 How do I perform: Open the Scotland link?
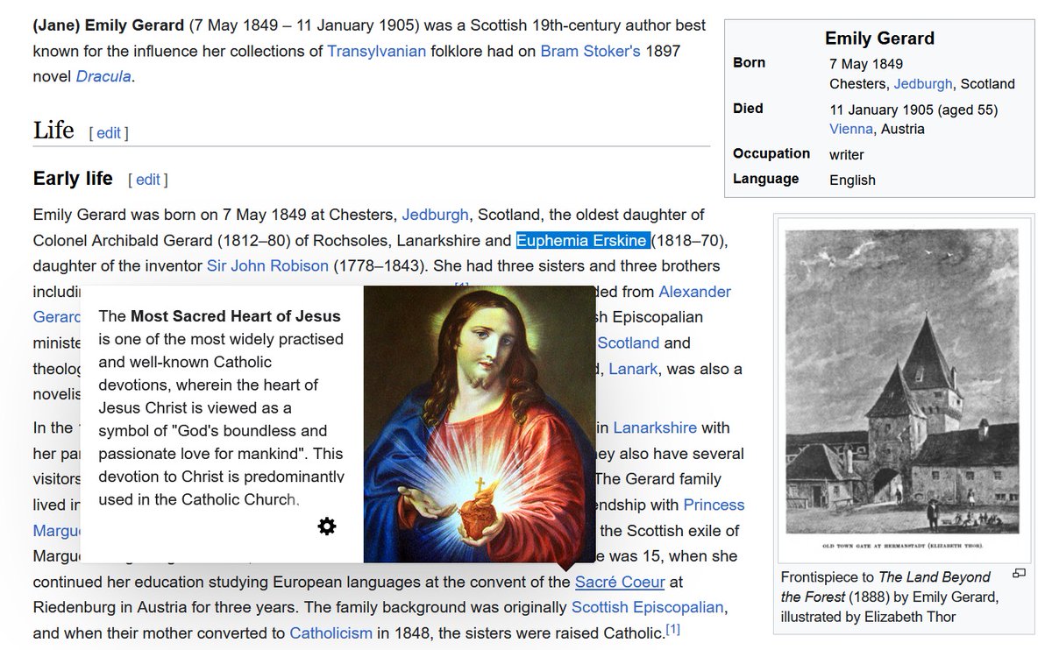coord(628,343)
